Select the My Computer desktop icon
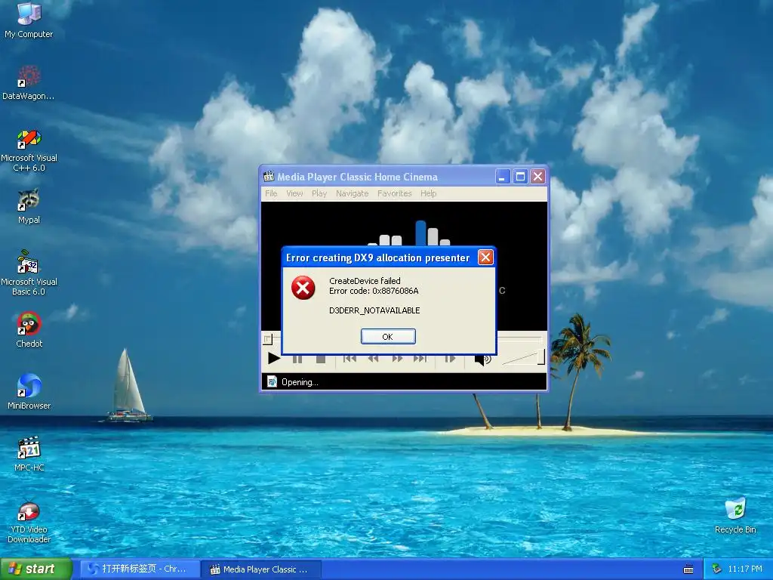This screenshot has width=773, height=580. click(29, 20)
